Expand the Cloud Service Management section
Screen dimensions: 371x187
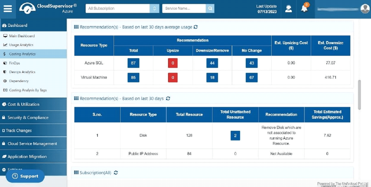[x=33, y=143]
